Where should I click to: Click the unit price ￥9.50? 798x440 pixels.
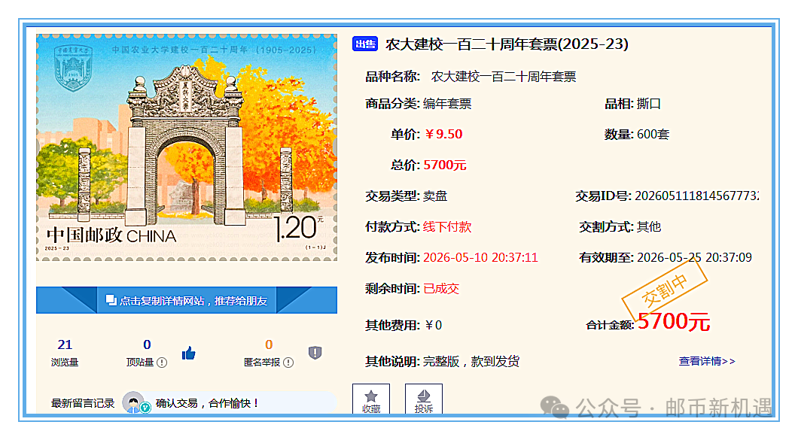[x=443, y=135]
